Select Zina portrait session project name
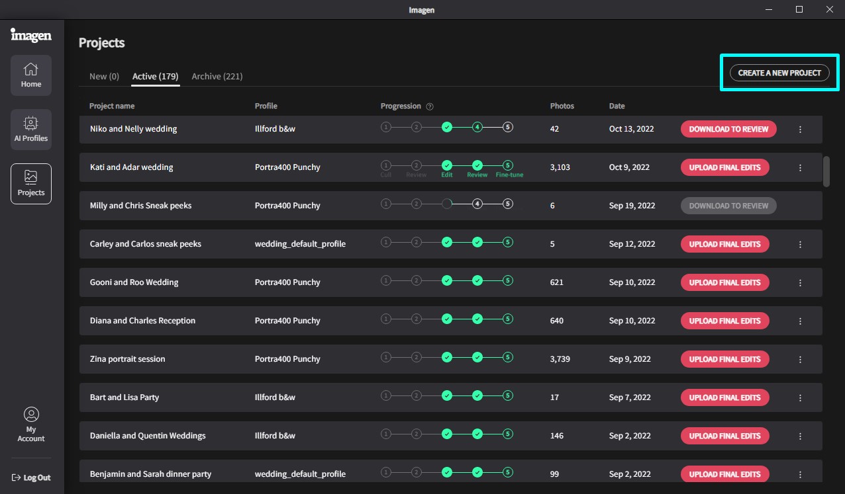Image resolution: width=845 pixels, height=494 pixels. (x=128, y=359)
